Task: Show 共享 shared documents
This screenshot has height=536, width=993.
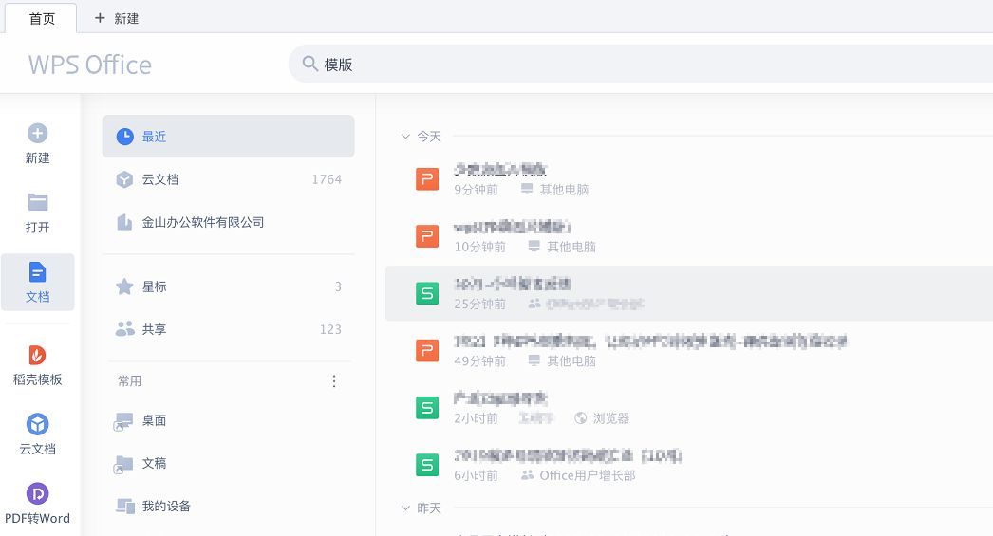Action: tap(228, 329)
